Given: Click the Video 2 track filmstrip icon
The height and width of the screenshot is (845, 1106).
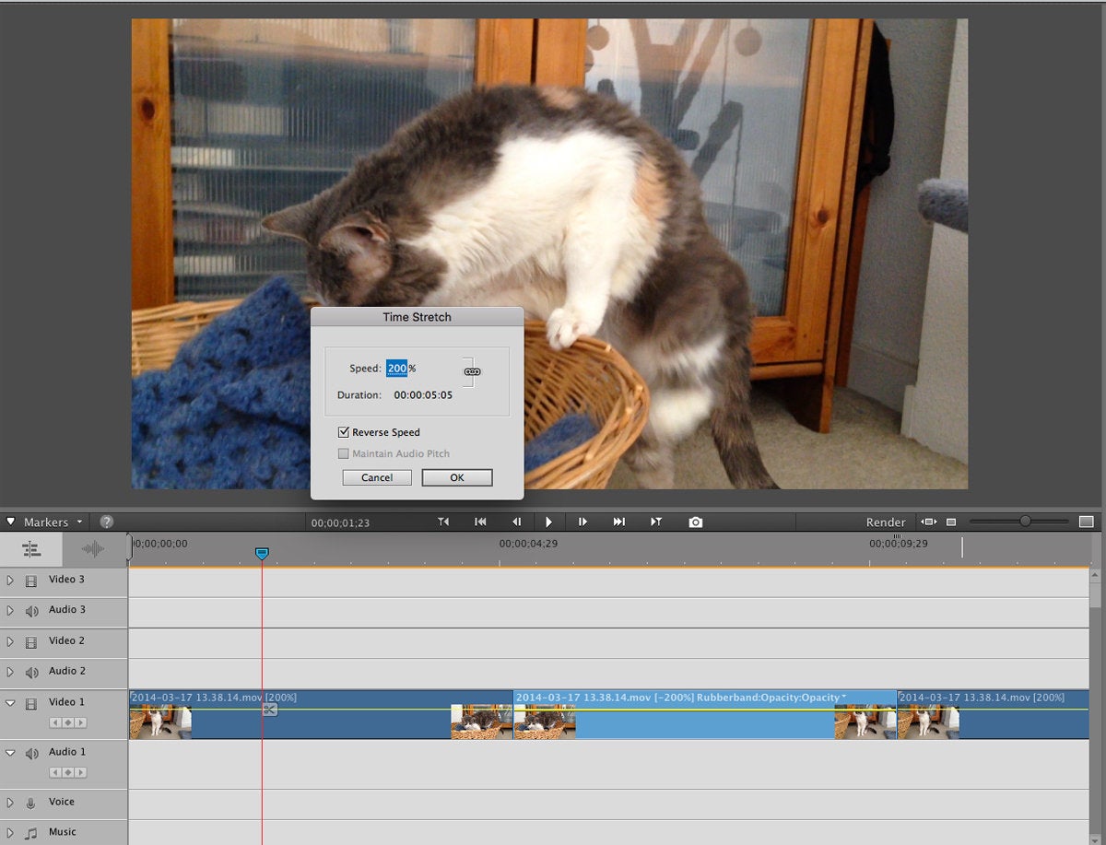Looking at the screenshot, I should [31, 641].
